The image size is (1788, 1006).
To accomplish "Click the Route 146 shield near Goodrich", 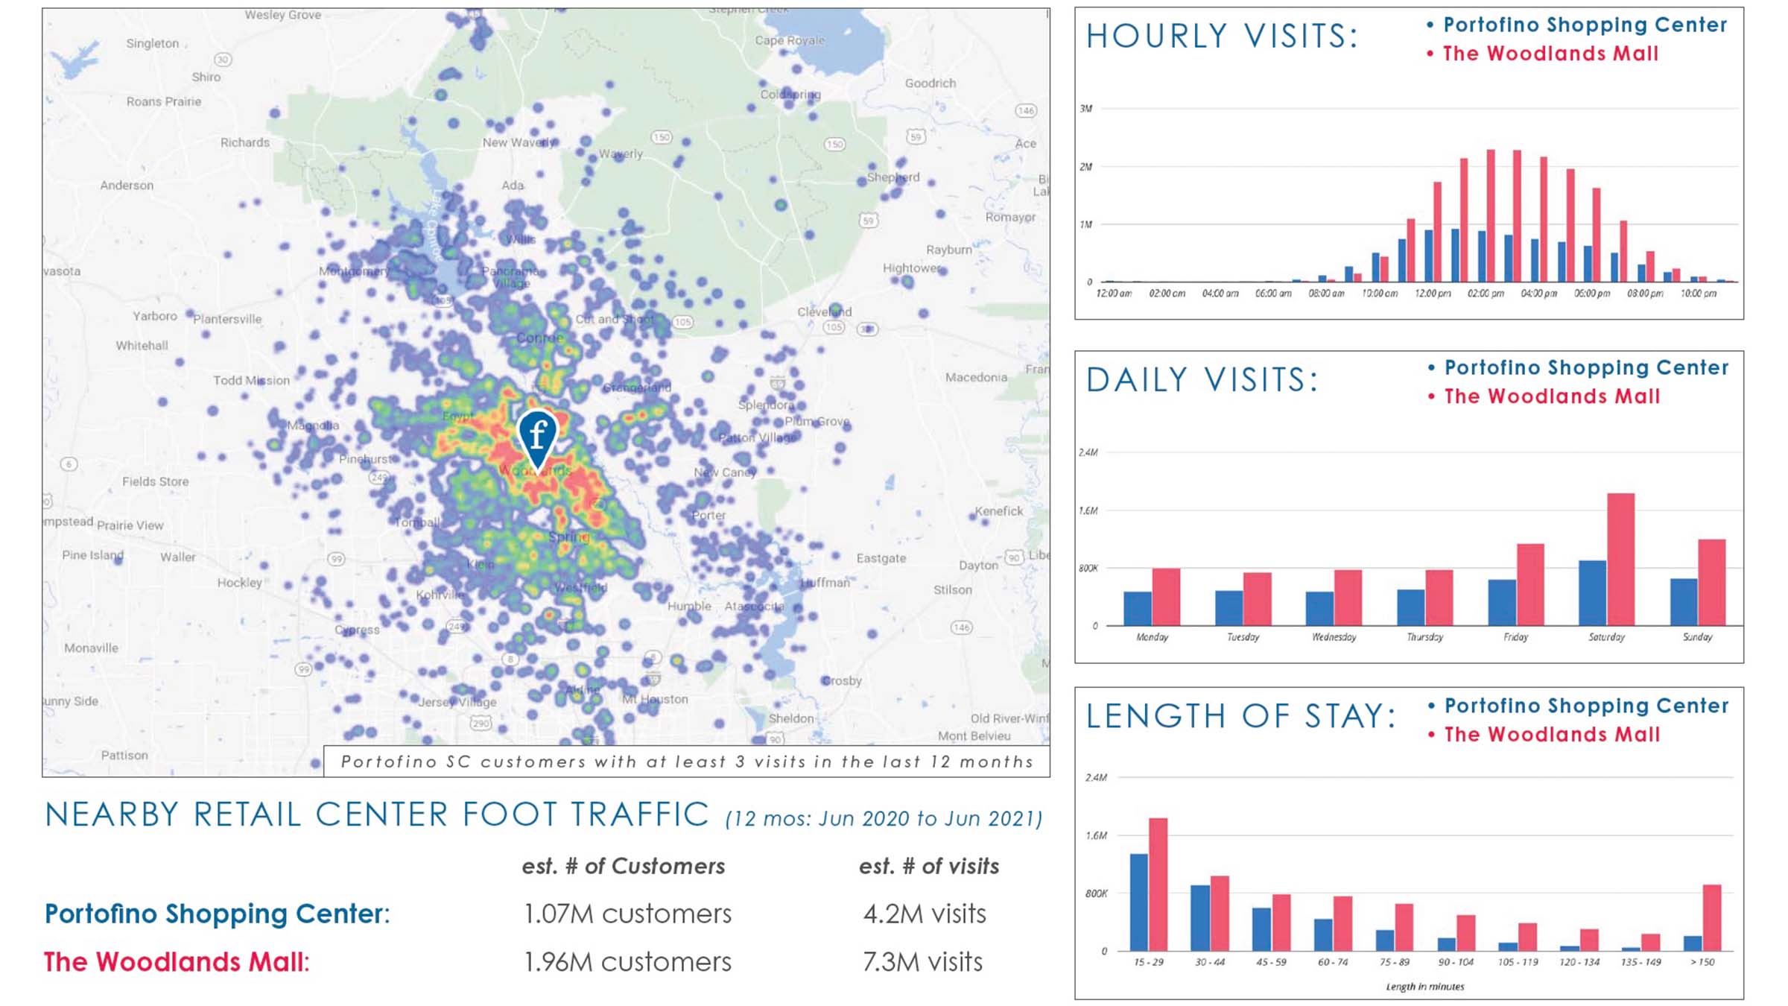I will (1026, 110).
